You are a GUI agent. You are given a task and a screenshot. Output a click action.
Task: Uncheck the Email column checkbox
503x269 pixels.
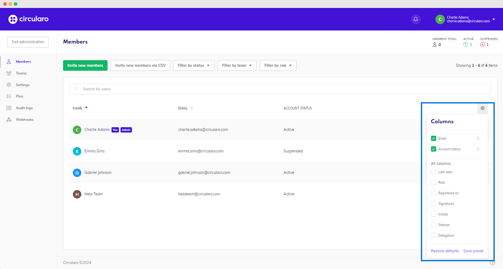coord(434,138)
